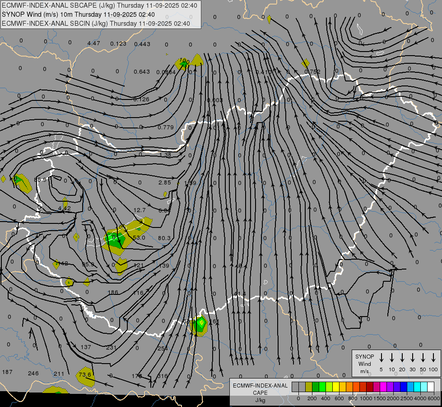The image size is (442, 407).
Task: Click the 12.7 value on the map
Action: (140, 210)
